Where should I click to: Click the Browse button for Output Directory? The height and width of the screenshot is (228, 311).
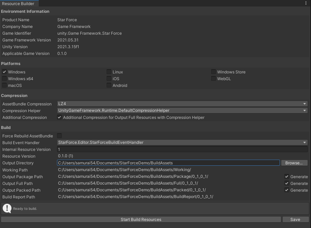294,163
